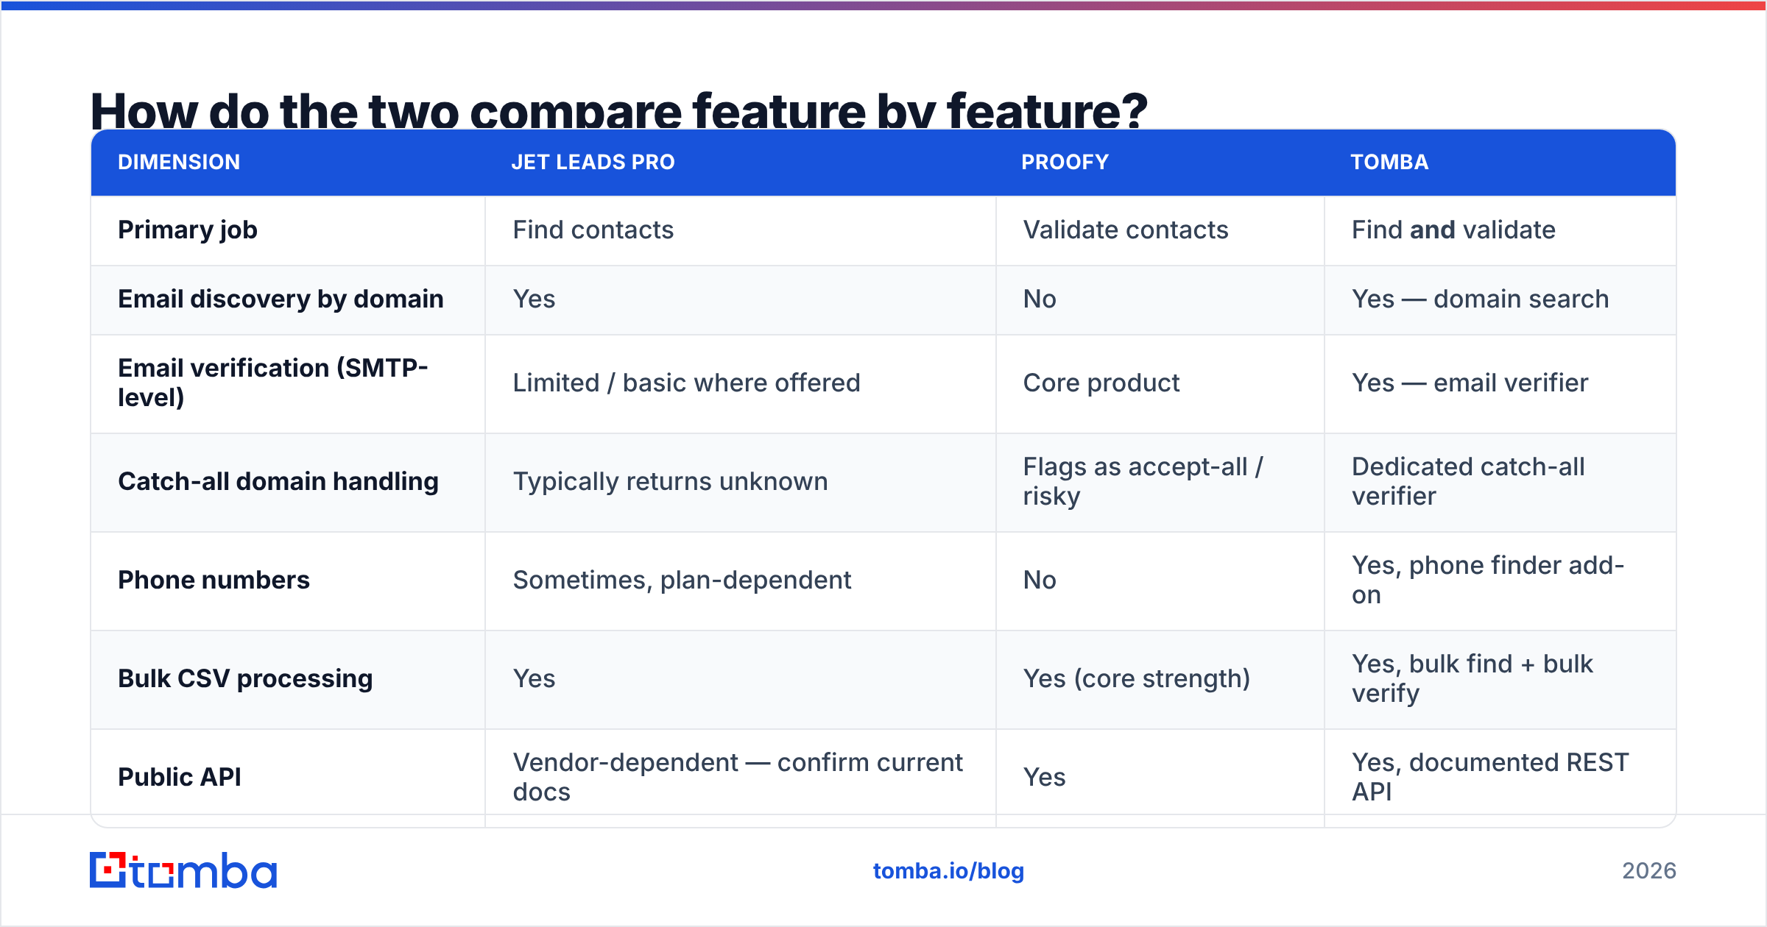The width and height of the screenshot is (1767, 927).
Task: Click 'Catch-all domain handling' row label
Action: [x=278, y=481]
